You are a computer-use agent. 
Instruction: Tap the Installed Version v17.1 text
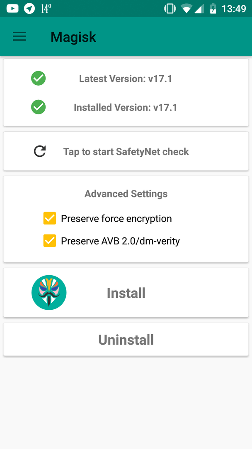(x=126, y=108)
